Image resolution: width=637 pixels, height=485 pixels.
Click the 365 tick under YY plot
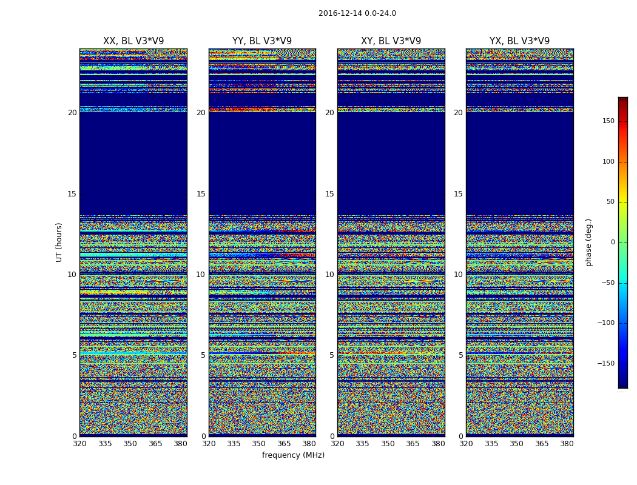tap(284, 444)
